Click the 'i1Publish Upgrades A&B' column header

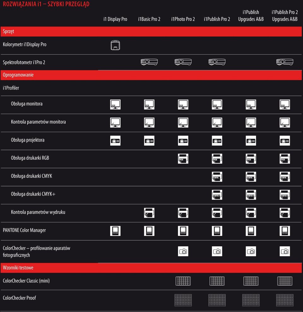251,15
